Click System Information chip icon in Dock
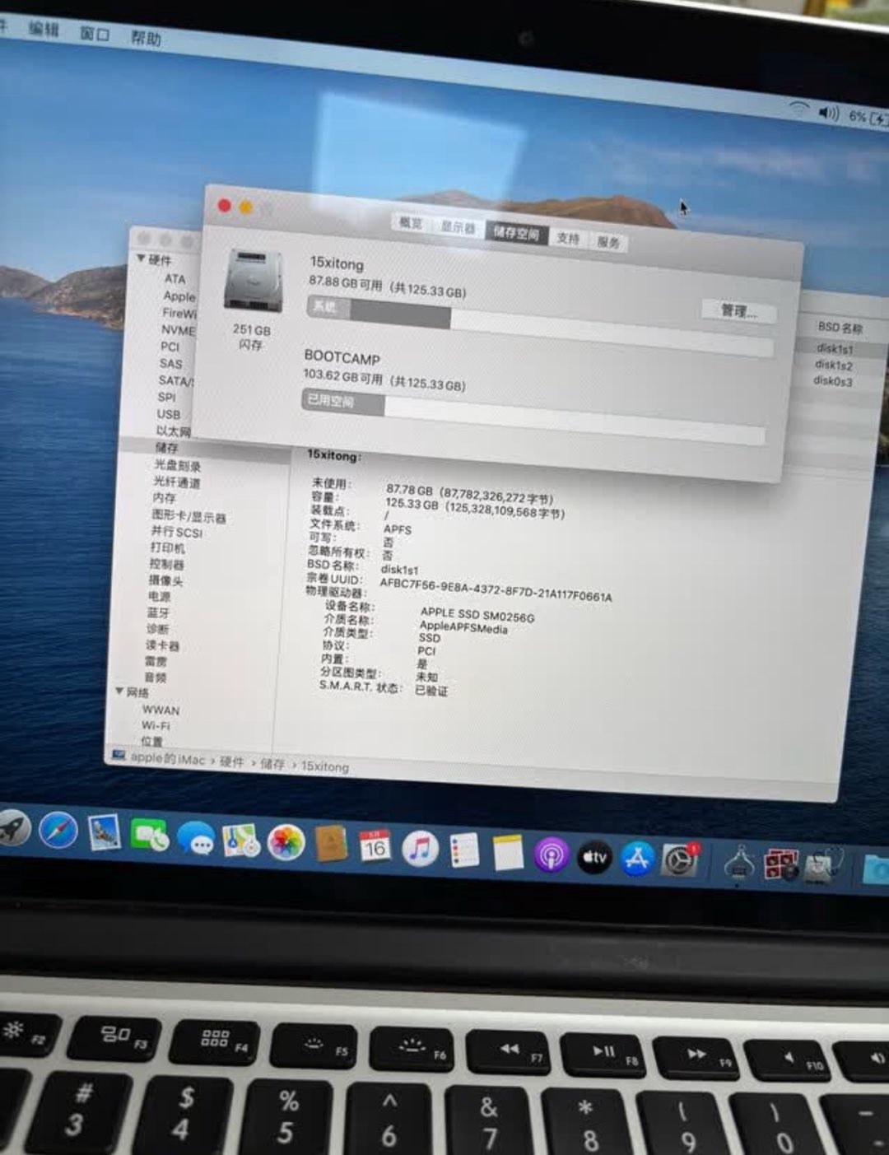The width and height of the screenshot is (889, 1155). click(739, 864)
